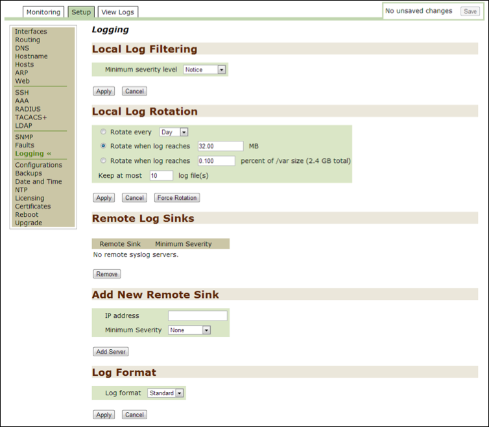489x427 pixels.
Task: Click the Setup tab
Action: 81,12
